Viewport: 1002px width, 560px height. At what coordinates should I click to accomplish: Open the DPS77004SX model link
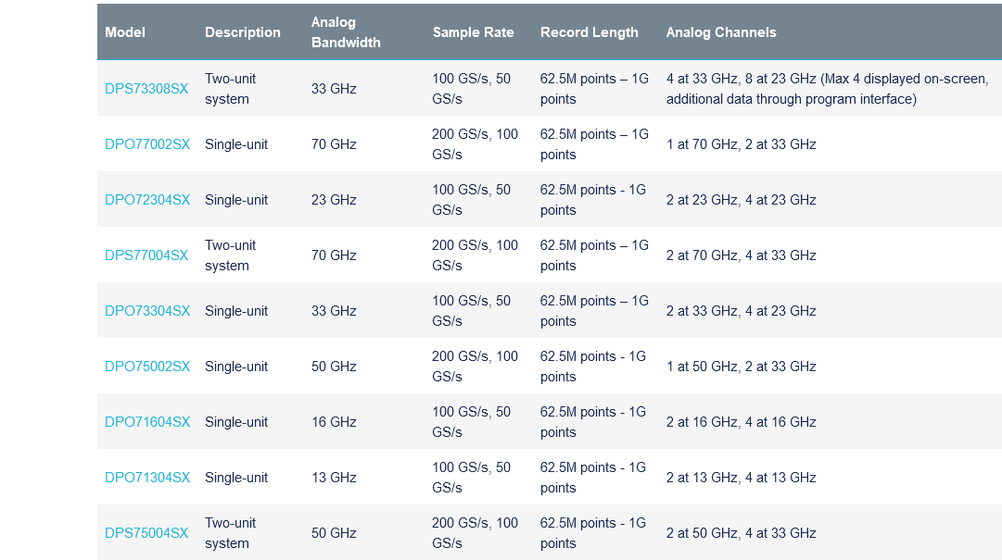(146, 255)
